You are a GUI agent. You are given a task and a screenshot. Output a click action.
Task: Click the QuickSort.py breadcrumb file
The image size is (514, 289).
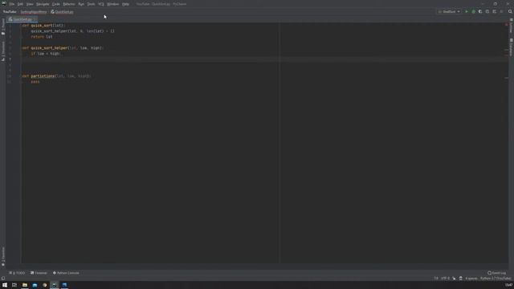click(x=63, y=12)
